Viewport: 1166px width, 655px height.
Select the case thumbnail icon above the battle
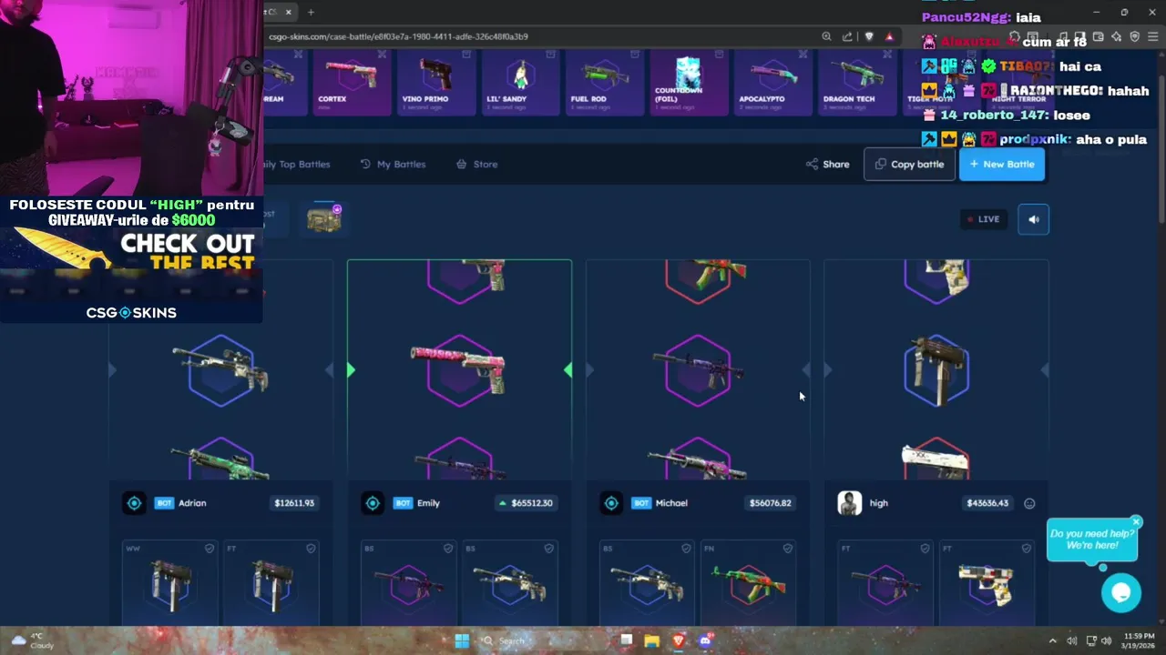[324, 218]
